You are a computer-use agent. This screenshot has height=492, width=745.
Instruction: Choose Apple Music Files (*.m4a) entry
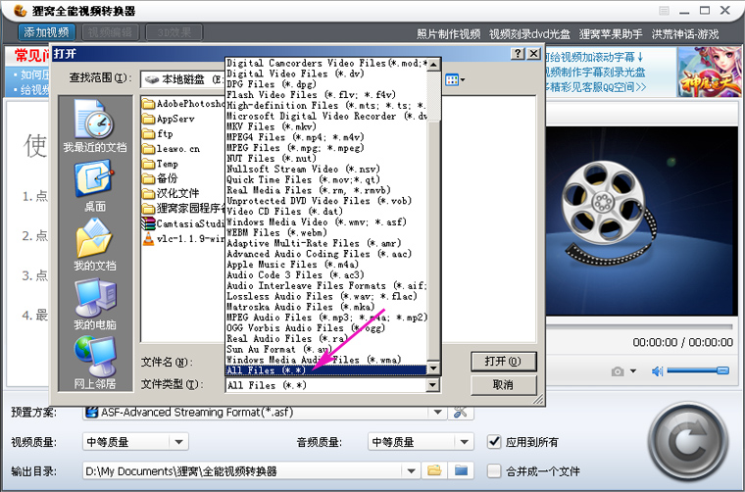(x=325, y=264)
